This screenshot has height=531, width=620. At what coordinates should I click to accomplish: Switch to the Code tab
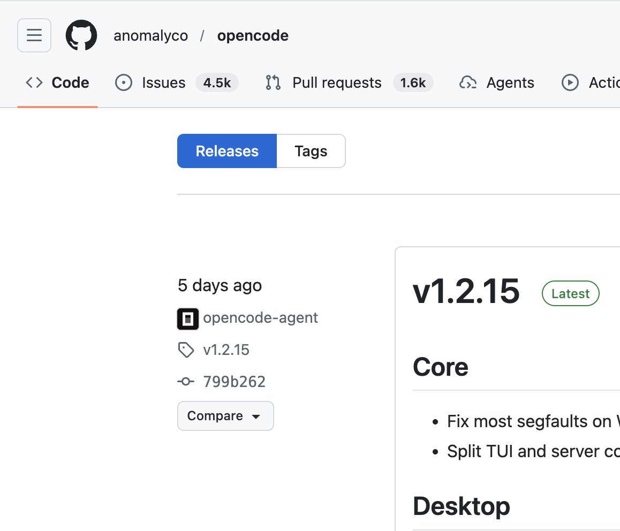coord(57,82)
